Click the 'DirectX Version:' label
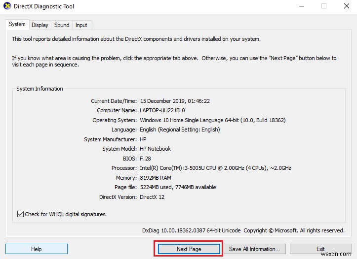Screen dimensions: 357x259 (118, 197)
